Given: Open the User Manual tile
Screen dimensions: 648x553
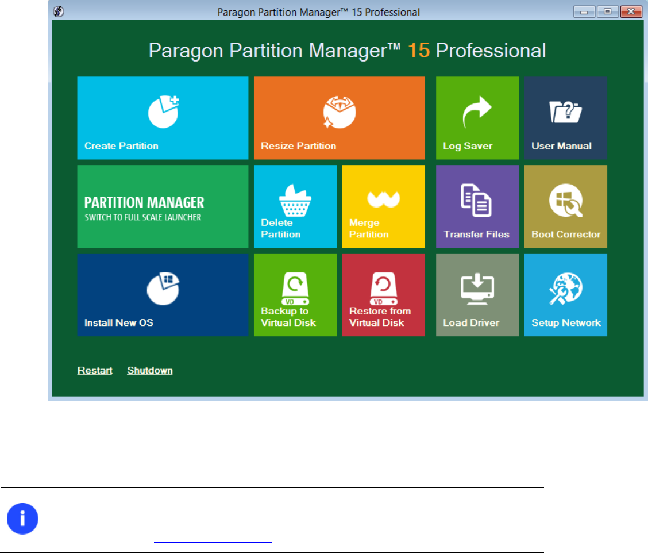Looking at the screenshot, I should 566,118.
